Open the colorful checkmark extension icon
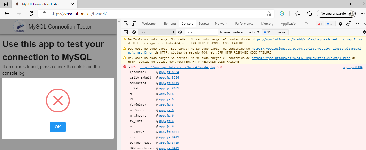The image size is (366, 150). tap(282, 14)
